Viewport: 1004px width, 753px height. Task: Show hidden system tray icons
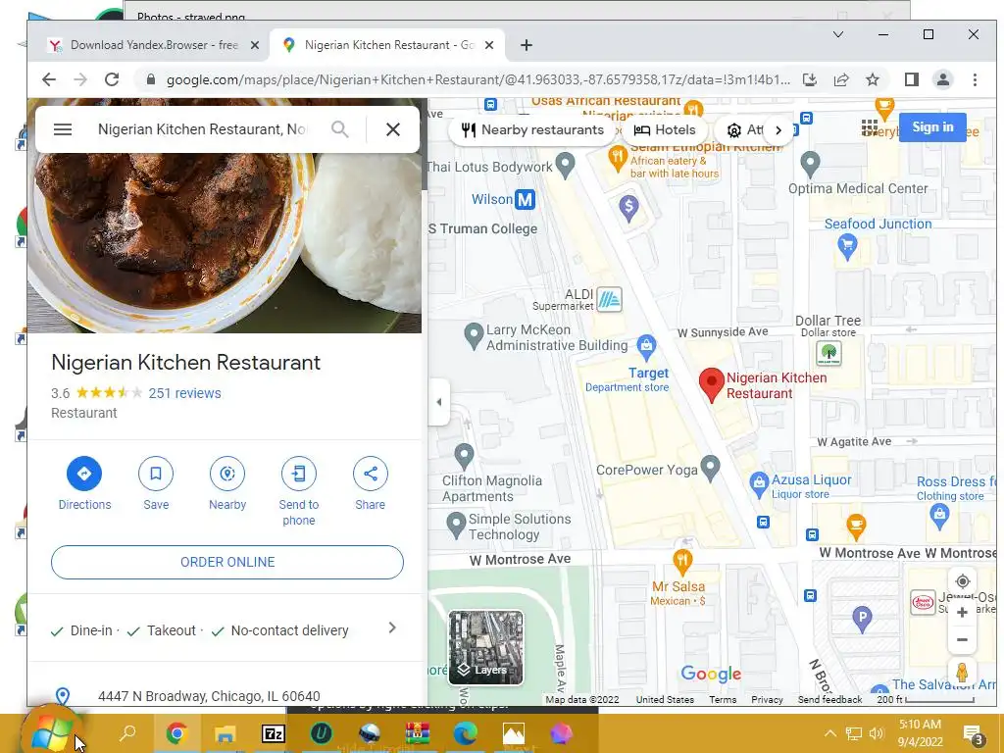pos(829,733)
